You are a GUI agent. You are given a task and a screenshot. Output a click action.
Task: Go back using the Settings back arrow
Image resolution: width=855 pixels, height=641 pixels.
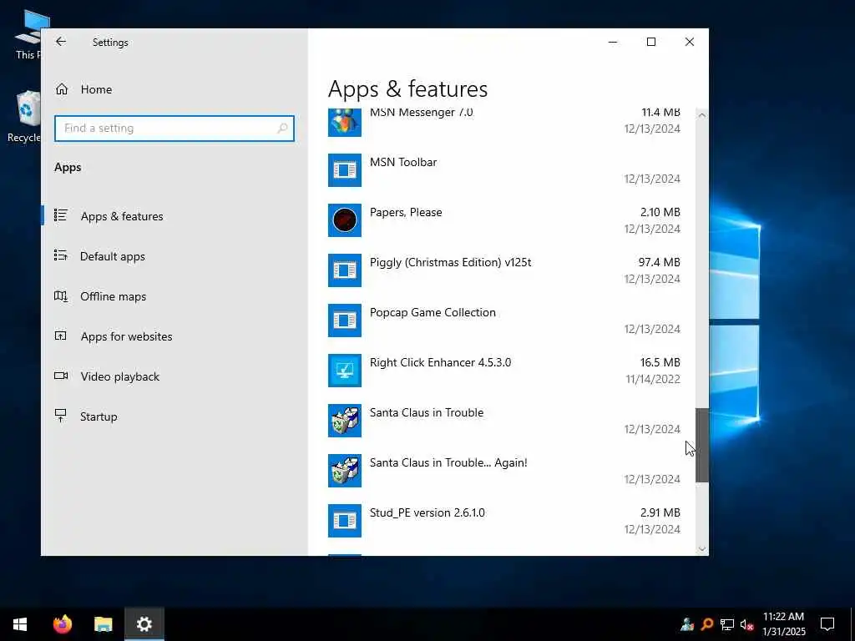click(60, 42)
